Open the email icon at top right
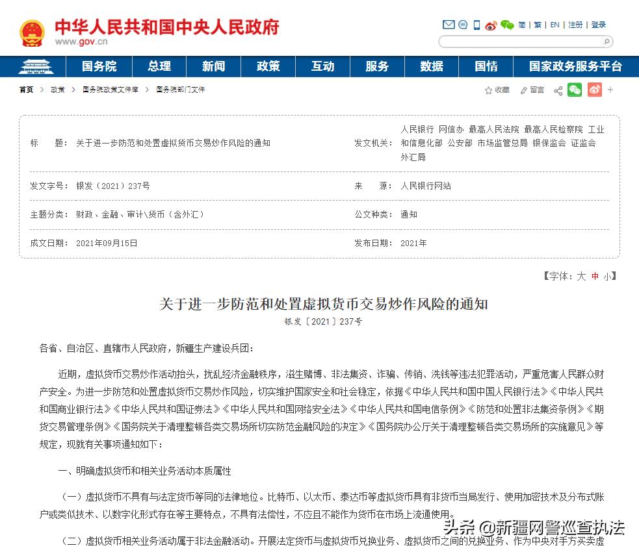This screenshot has height=550, width=639. [x=449, y=25]
